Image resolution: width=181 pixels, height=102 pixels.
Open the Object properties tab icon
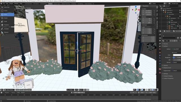click(160, 52)
